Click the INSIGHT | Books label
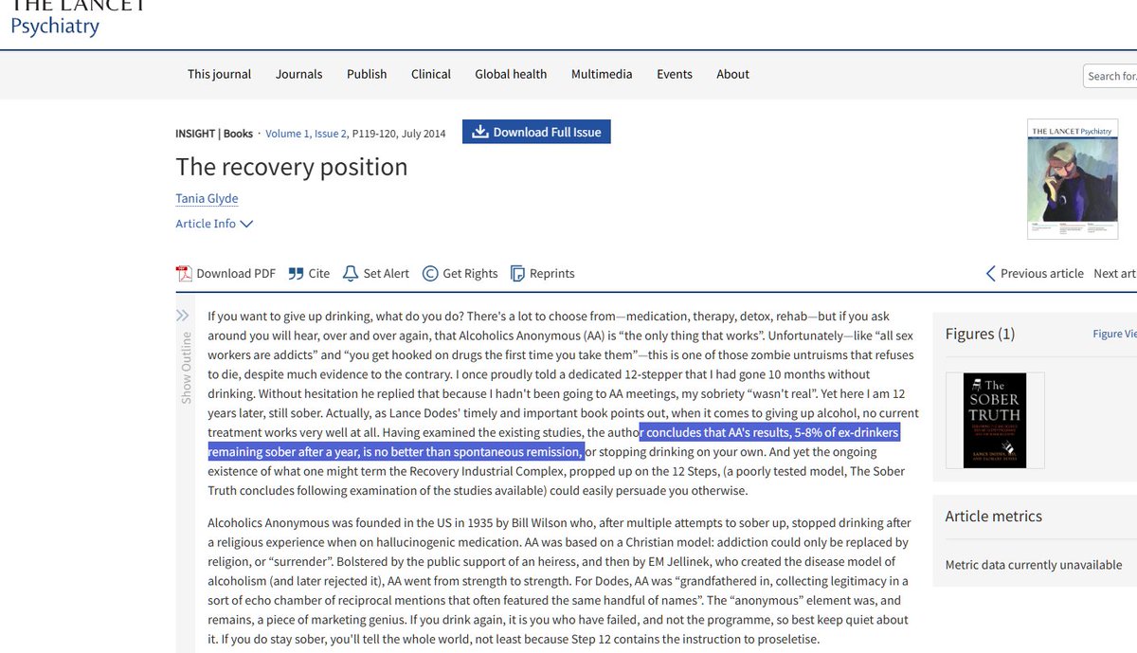 point(214,134)
